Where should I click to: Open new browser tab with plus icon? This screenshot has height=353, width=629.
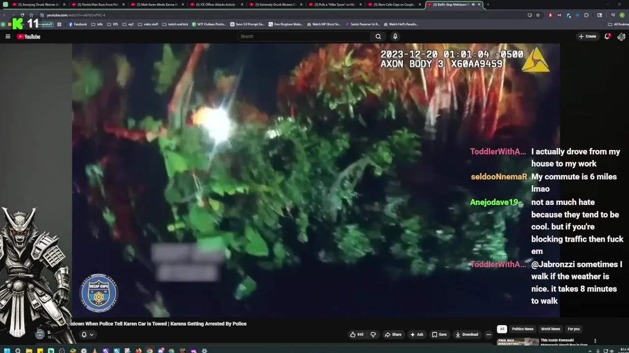487,4
